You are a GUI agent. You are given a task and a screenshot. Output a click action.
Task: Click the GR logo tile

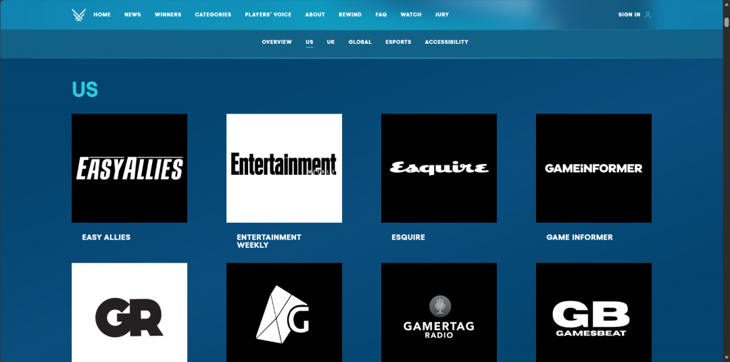[129, 313]
